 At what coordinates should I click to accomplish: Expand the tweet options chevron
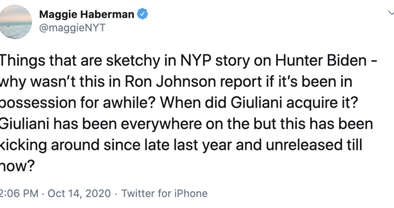click(391, 13)
